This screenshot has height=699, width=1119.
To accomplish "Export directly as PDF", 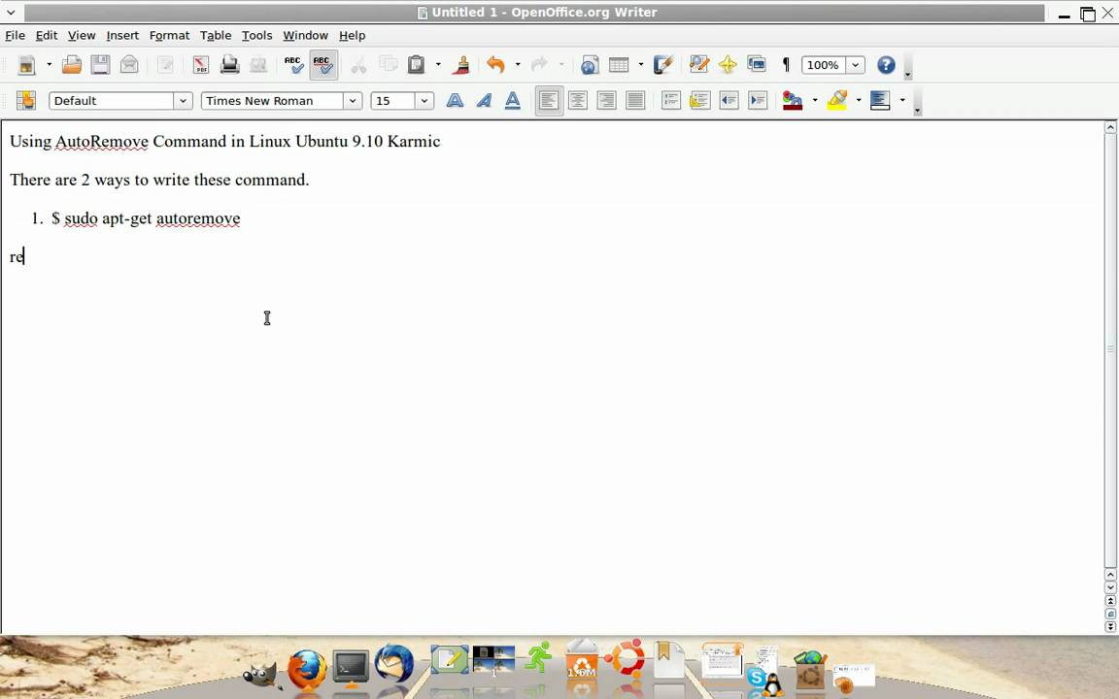I will click(x=200, y=65).
